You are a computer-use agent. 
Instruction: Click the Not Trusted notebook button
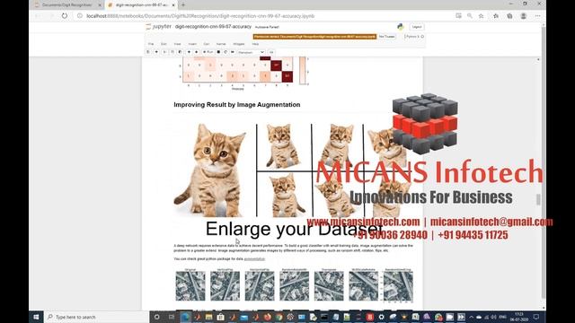(387, 37)
